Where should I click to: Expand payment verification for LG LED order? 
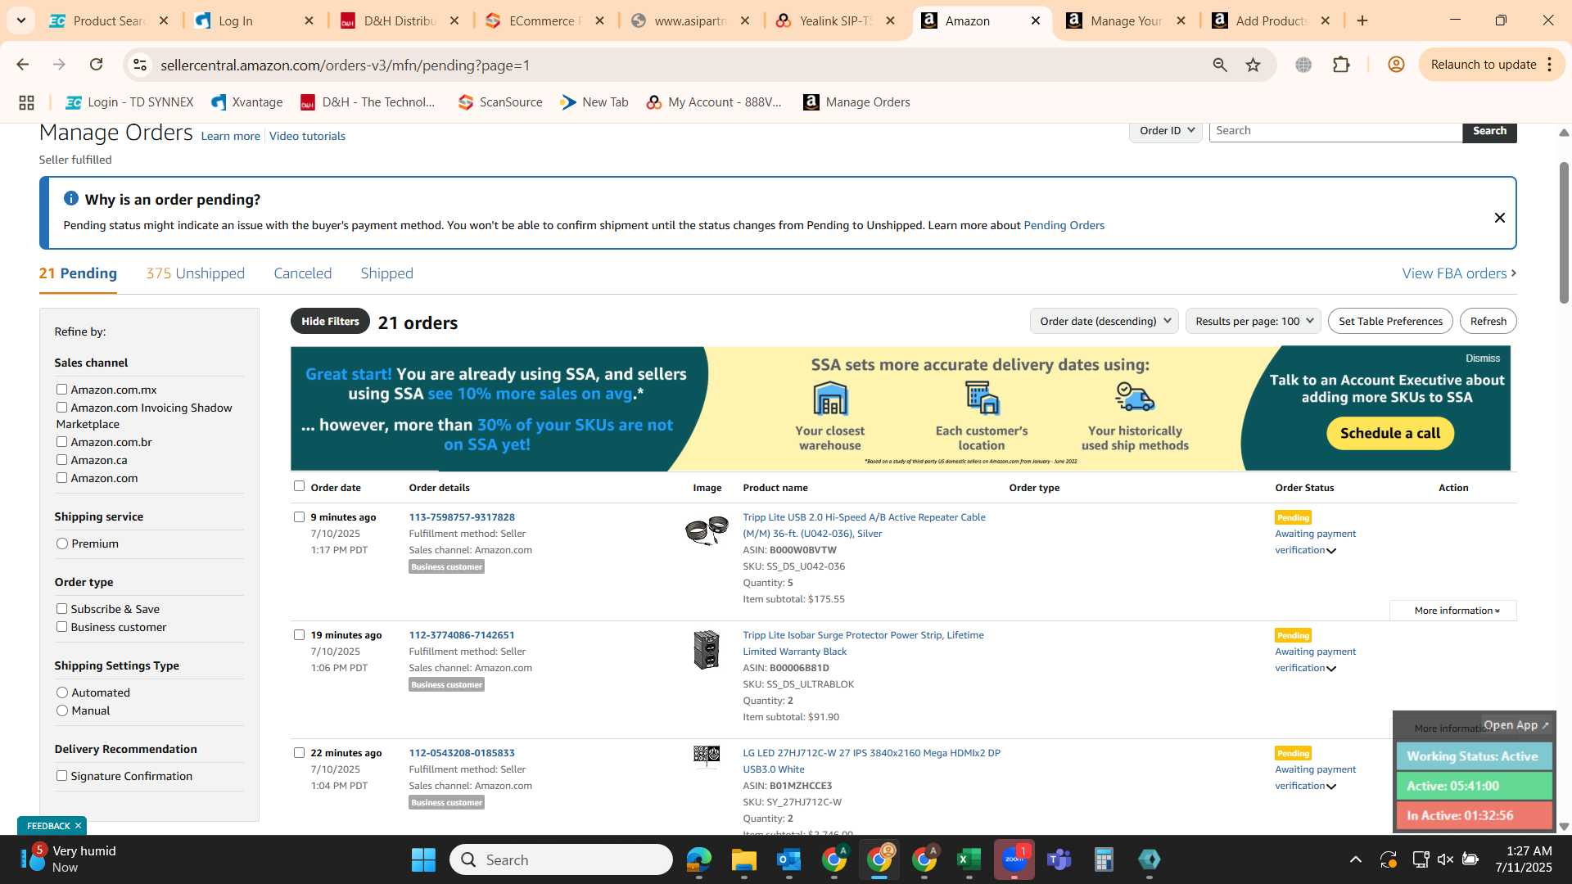1331,787
